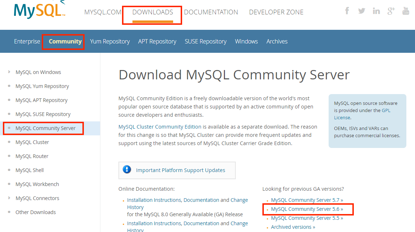Select MySQL Cluster in the sidebar
The width and height of the screenshot is (415, 232).
[32, 142]
